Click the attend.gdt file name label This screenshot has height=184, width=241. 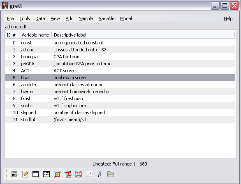tap(16, 27)
